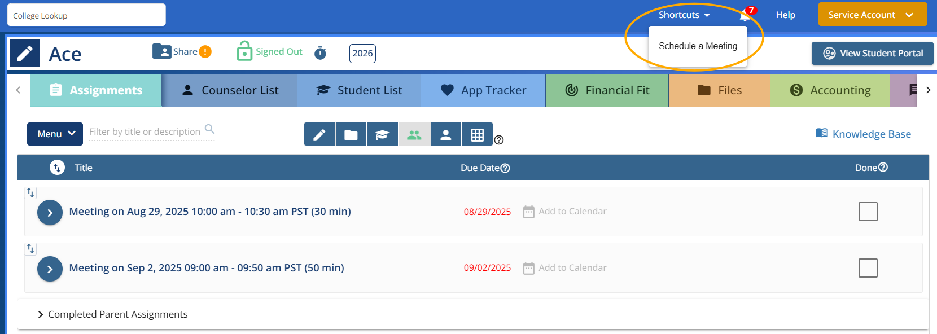Screen dimensions: 937x334
Task: Open the Service Account dropdown
Action: pos(872,15)
